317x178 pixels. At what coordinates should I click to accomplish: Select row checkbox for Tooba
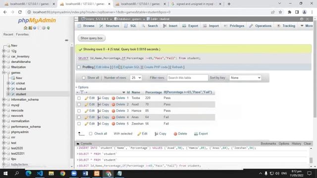(x=79, y=98)
